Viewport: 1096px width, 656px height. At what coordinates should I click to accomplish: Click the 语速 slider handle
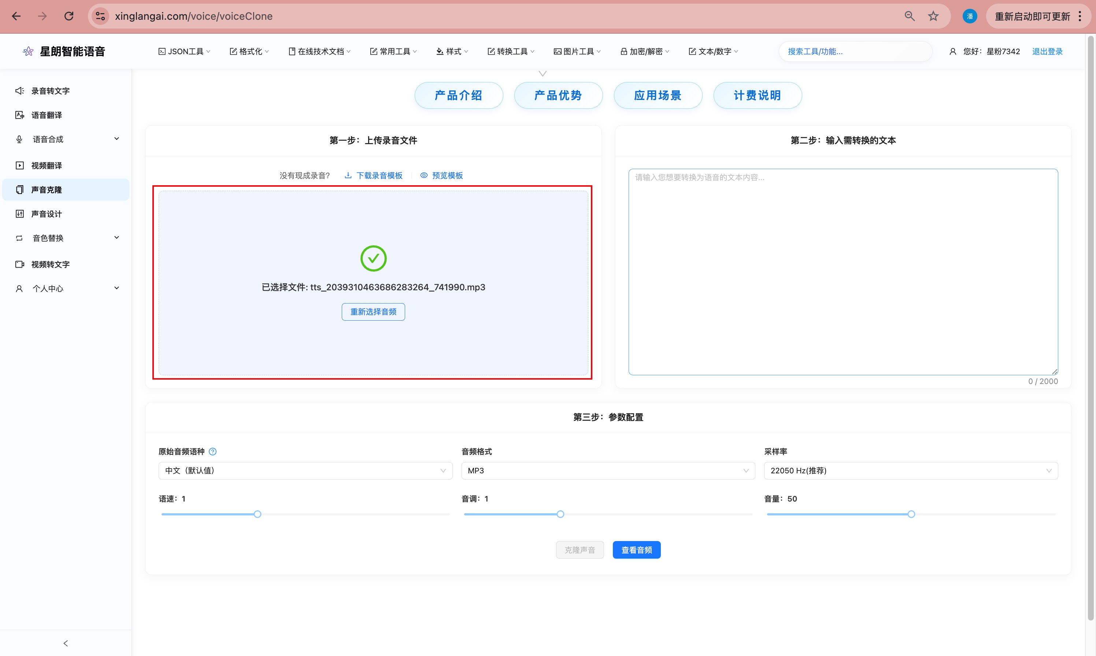coord(258,514)
